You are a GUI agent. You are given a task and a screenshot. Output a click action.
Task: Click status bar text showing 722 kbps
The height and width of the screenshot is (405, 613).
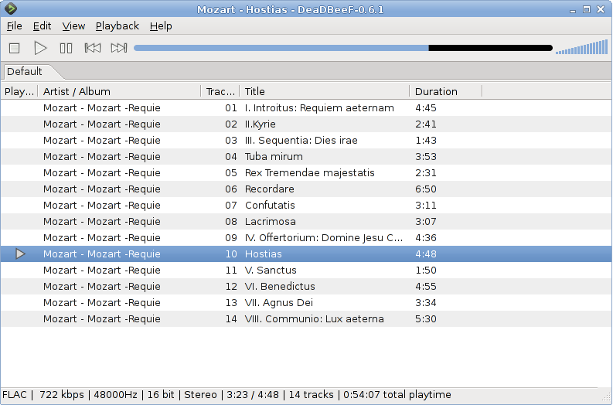(61, 395)
